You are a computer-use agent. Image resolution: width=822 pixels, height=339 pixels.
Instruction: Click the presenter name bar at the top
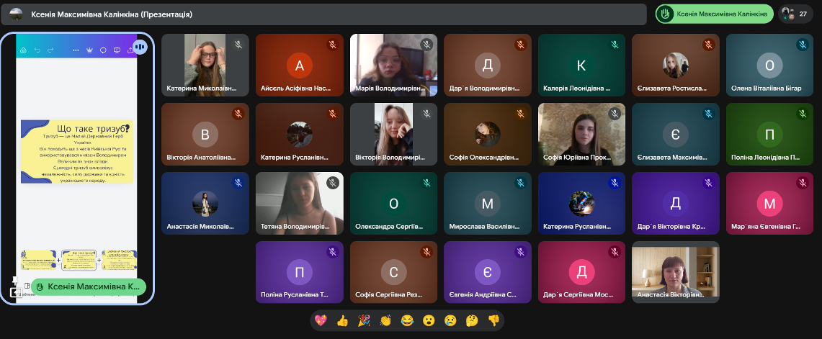point(324,14)
